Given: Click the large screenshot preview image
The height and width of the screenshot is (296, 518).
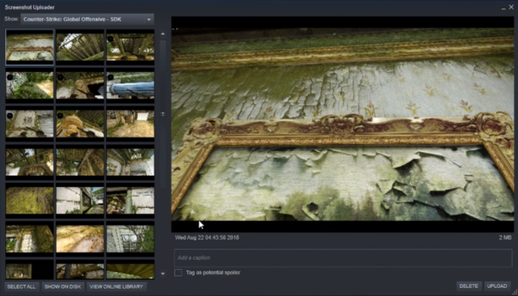Looking at the screenshot, I should click(x=342, y=124).
